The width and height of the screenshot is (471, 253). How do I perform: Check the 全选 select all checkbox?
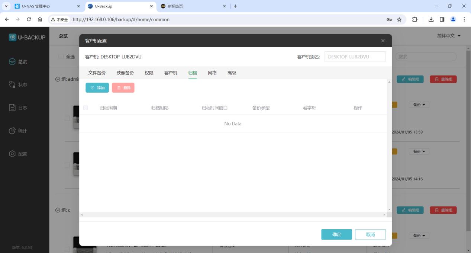61,57
